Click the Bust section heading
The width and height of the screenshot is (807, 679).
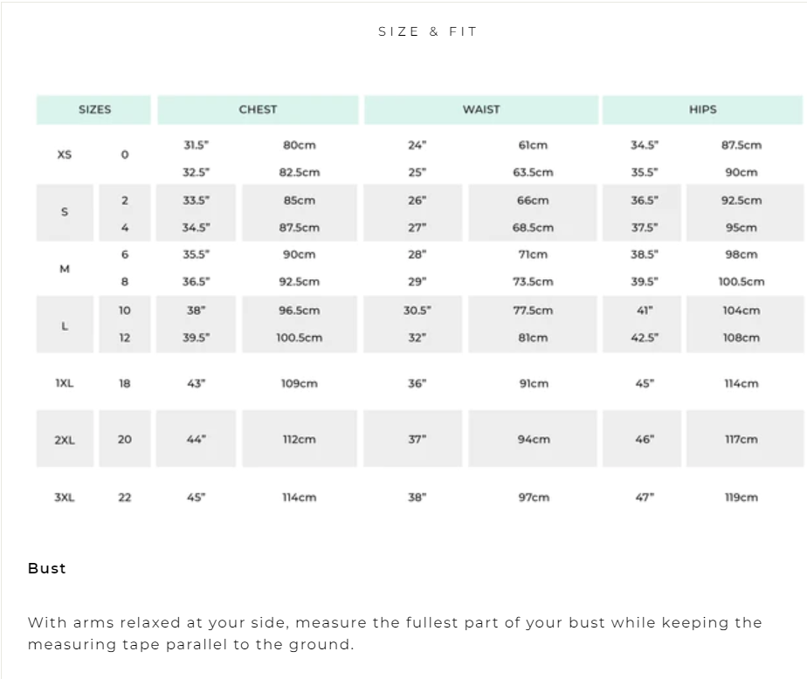47,568
